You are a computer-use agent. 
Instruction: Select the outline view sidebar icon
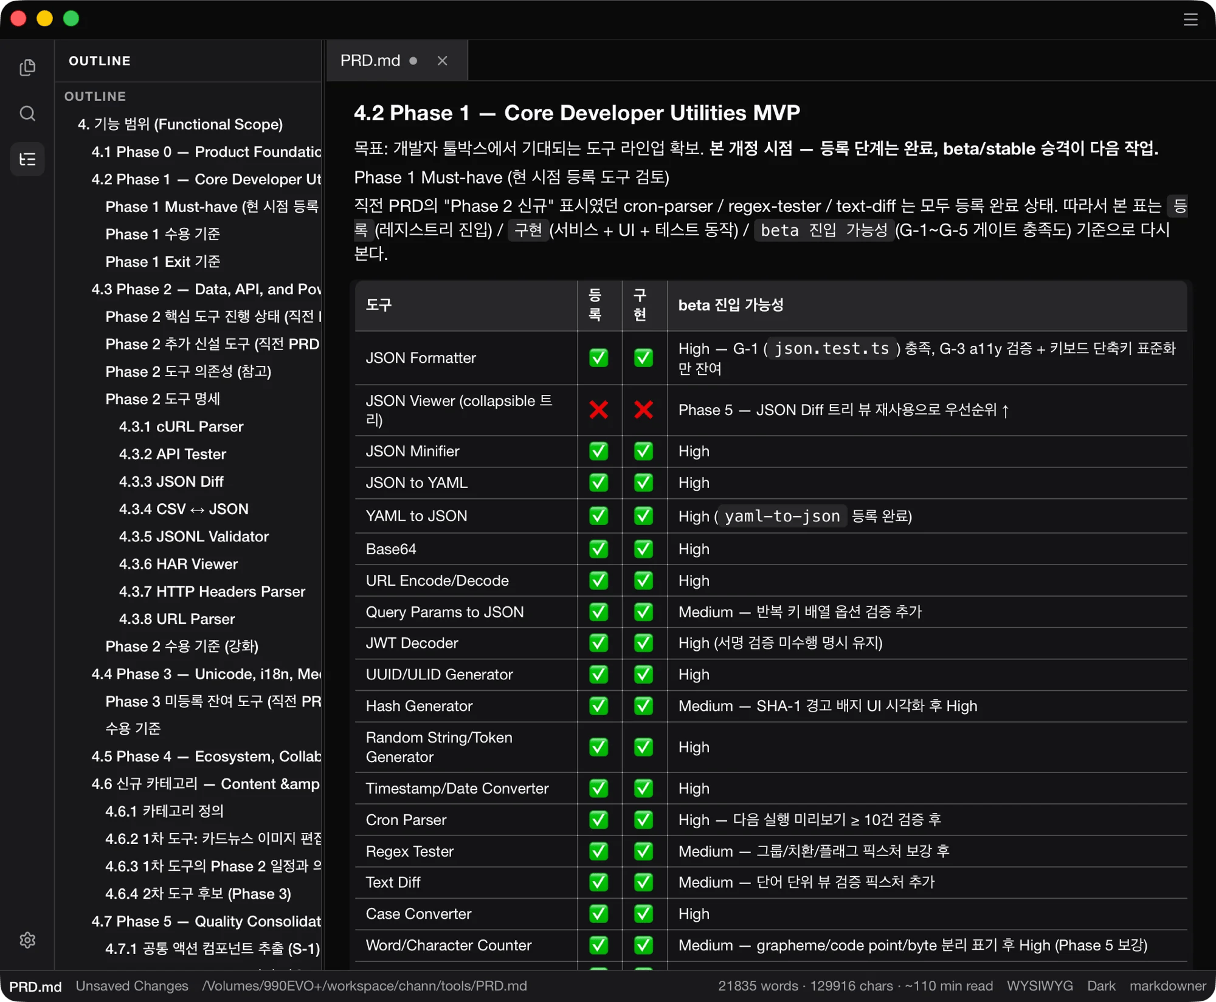27,159
